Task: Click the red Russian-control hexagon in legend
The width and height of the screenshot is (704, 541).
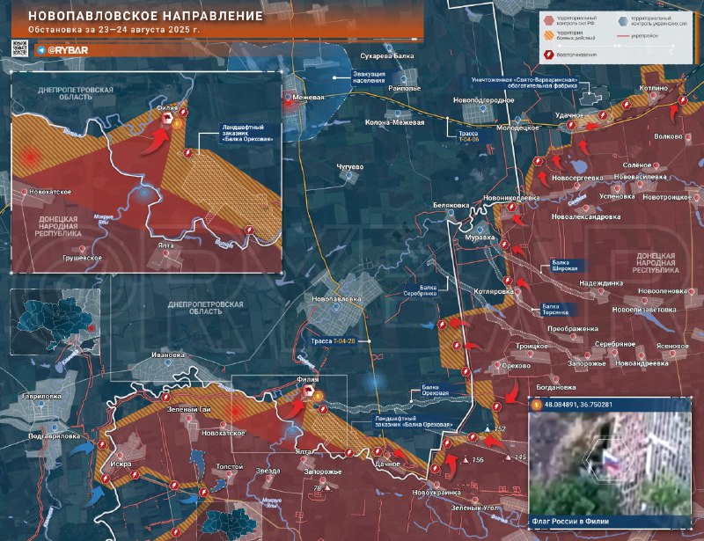Action: click(549, 18)
